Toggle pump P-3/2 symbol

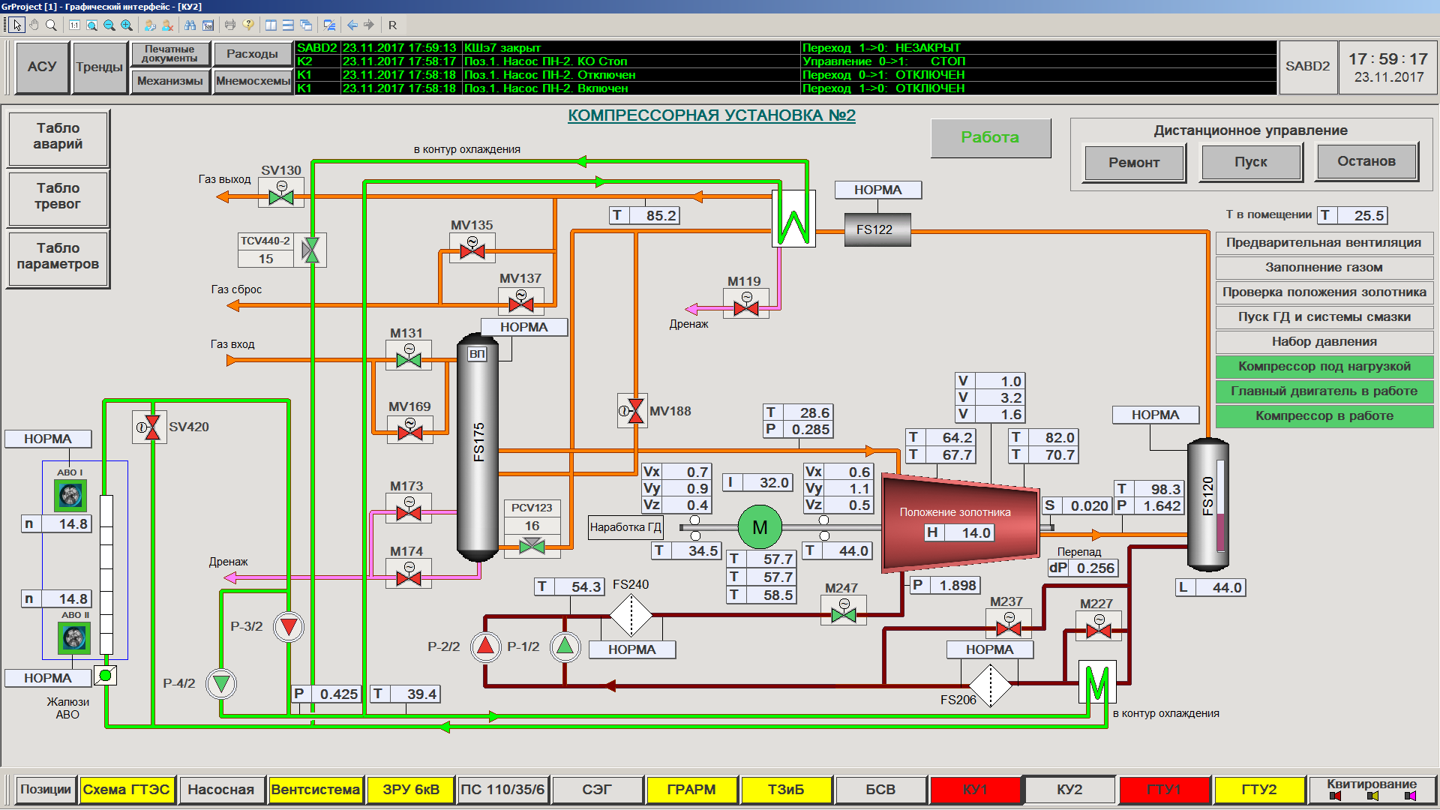(289, 626)
